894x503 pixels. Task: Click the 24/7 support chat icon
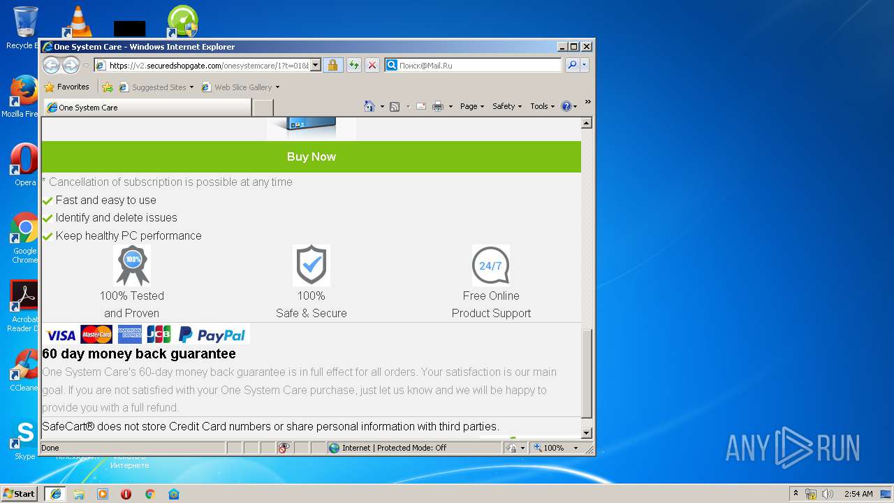[x=491, y=264]
